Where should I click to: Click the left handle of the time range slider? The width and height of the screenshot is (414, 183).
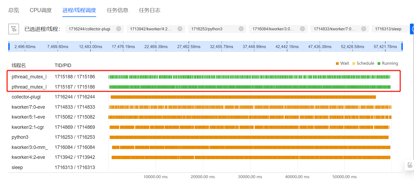(x=9, y=46)
